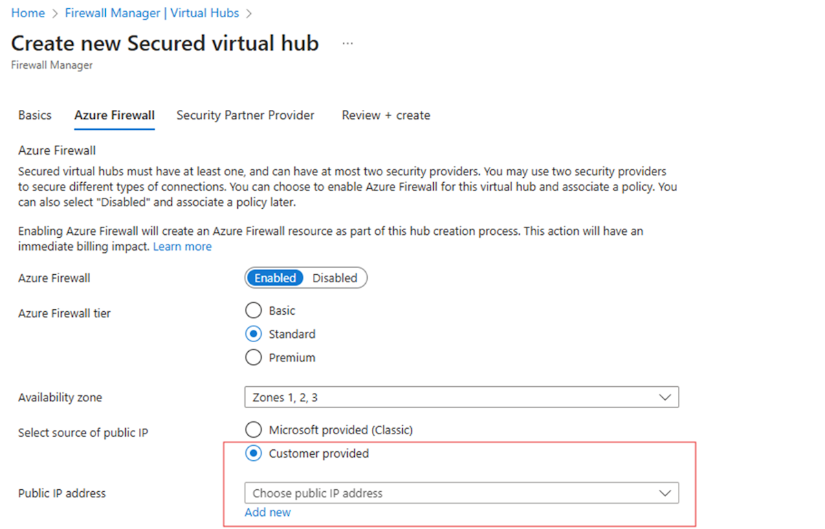Navigate to Home via breadcrumb

27,12
